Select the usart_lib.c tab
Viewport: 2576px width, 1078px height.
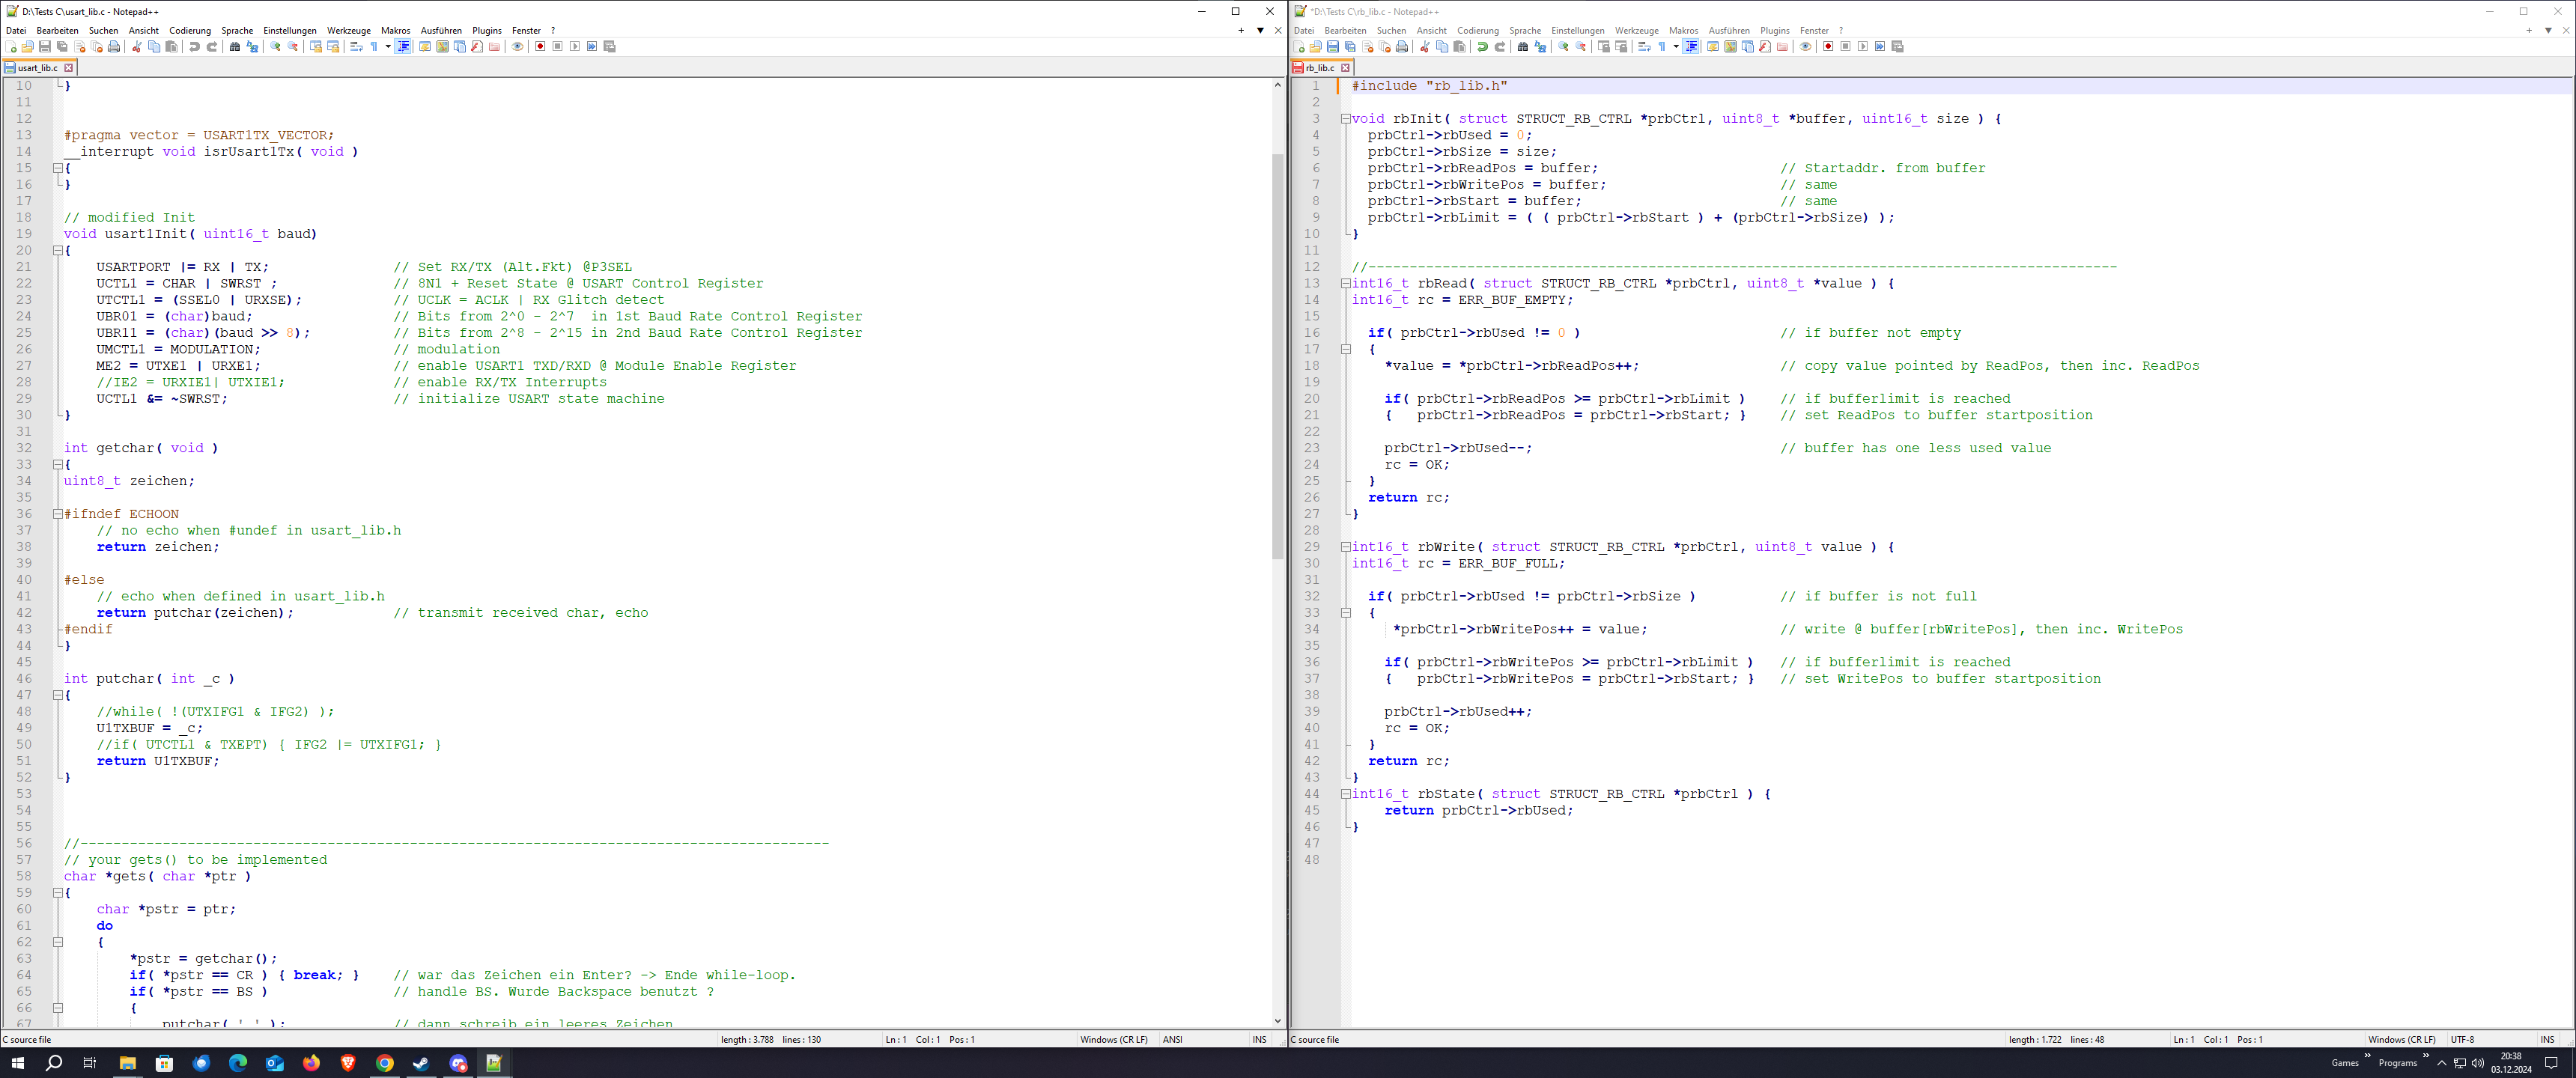tap(38, 68)
